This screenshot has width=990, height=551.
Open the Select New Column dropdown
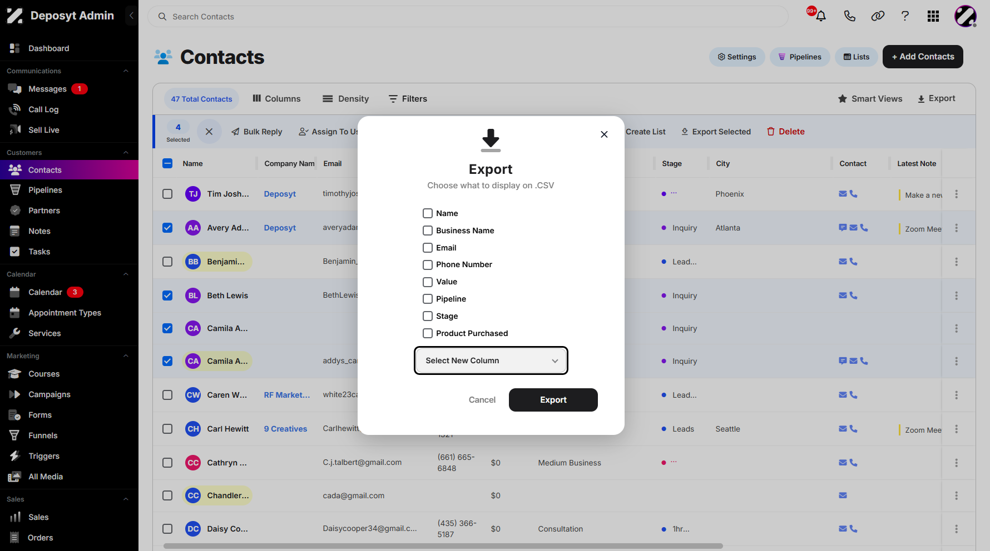(x=491, y=360)
